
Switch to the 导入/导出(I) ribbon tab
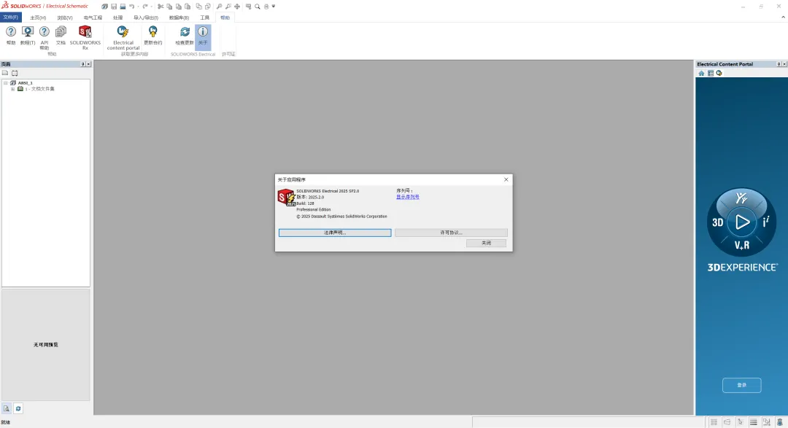pos(146,17)
